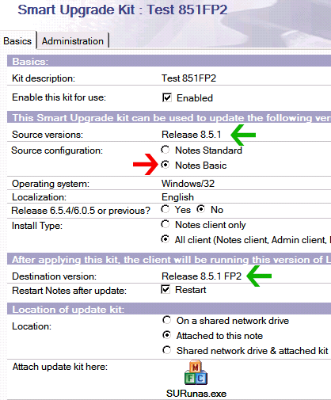Choose Shared network drive & attached kit

pyautogui.click(x=167, y=350)
